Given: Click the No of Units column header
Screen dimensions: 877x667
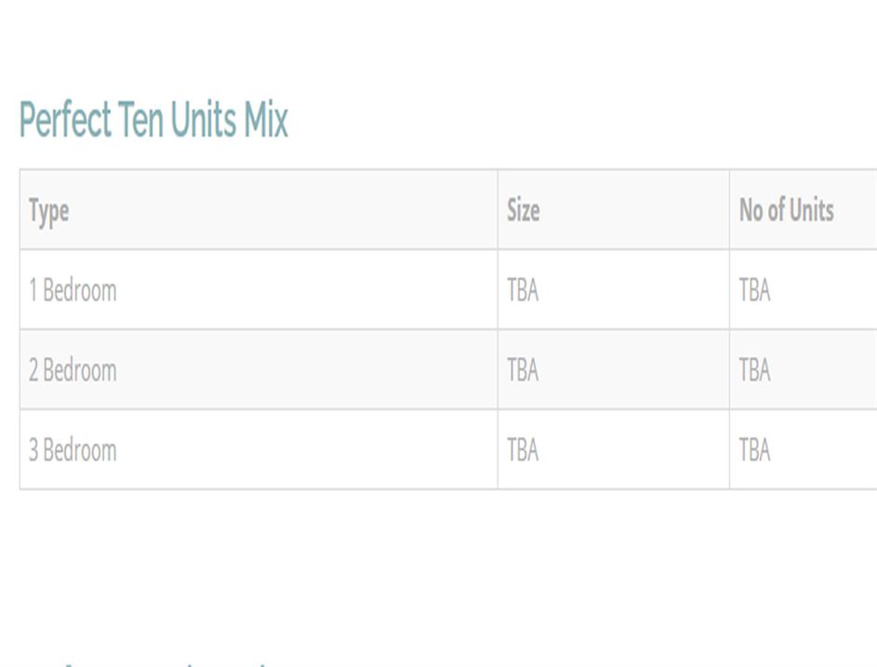Looking at the screenshot, I should pyautogui.click(x=786, y=210).
